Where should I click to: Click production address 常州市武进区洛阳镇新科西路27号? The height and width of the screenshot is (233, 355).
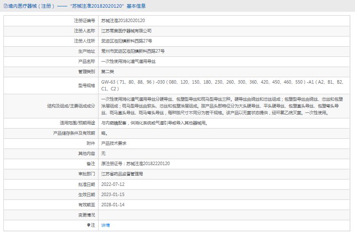click(133, 51)
